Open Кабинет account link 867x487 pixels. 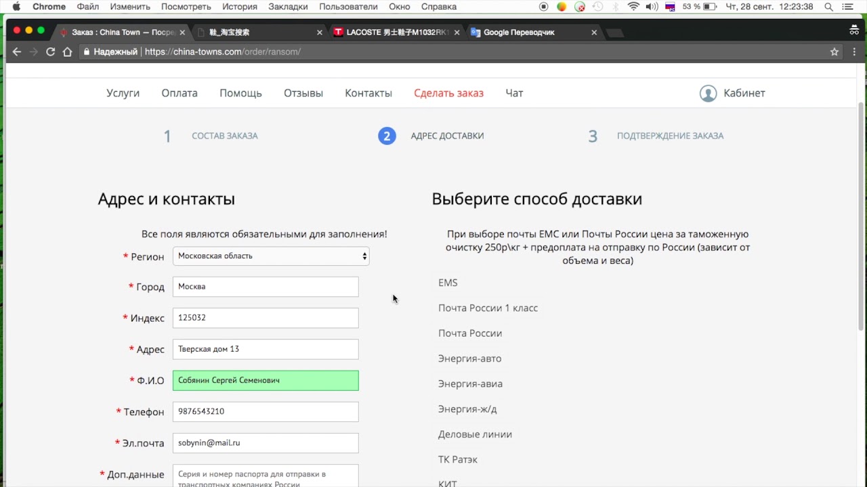point(744,93)
